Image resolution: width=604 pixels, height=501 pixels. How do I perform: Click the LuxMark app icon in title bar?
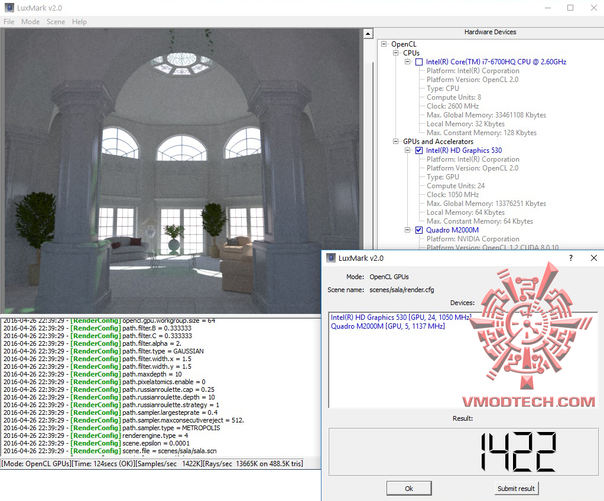[x=9, y=8]
